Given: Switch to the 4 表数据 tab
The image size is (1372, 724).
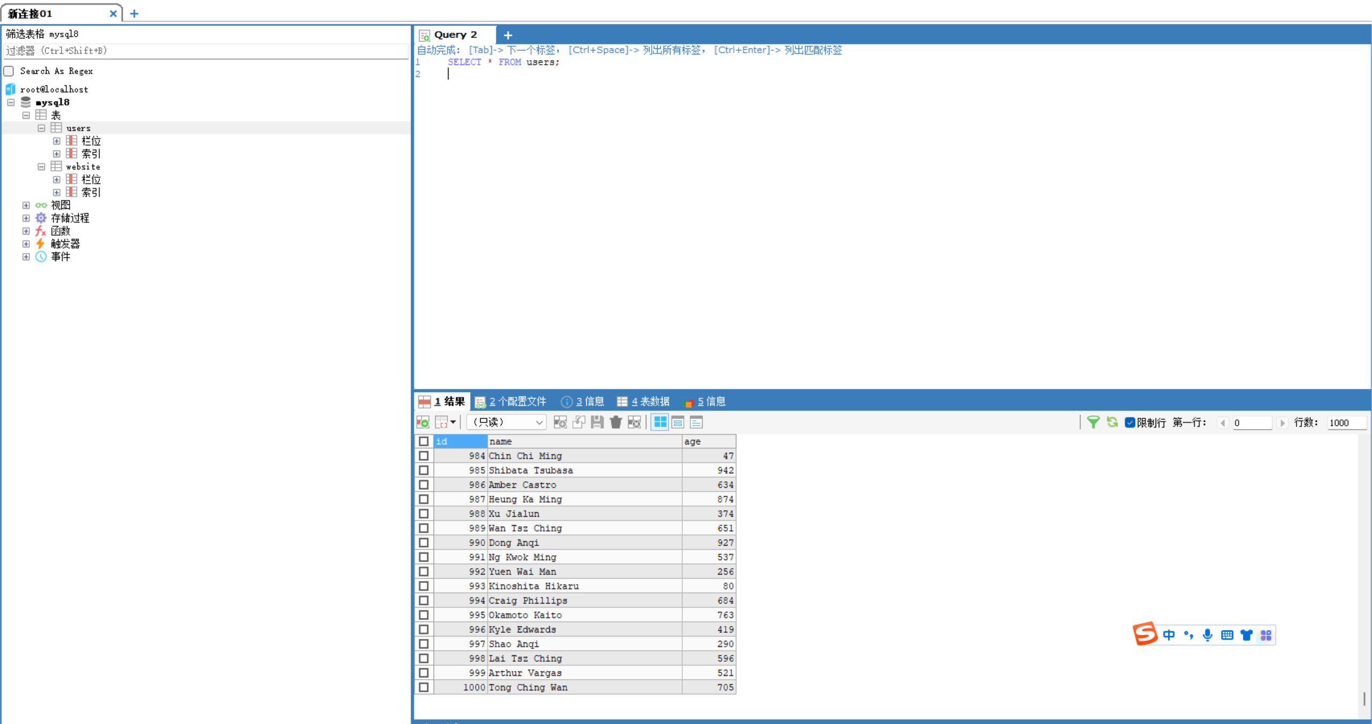Looking at the screenshot, I should (643, 401).
